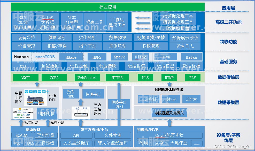Click the Hadoop label

21,57
